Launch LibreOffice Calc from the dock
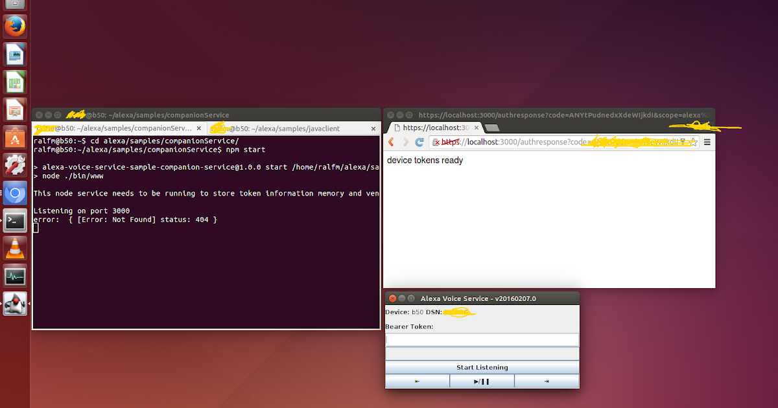778x408 pixels. 15,82
